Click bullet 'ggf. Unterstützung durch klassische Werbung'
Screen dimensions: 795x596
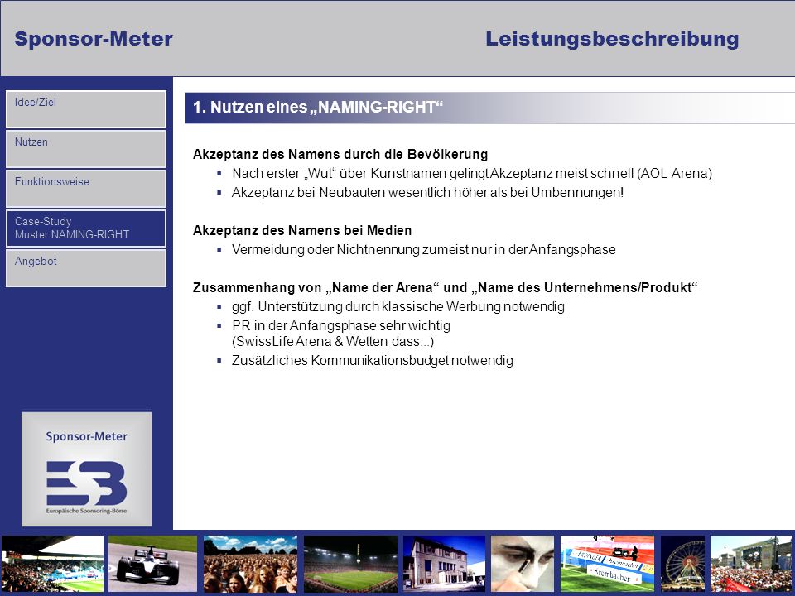[398, 306]
